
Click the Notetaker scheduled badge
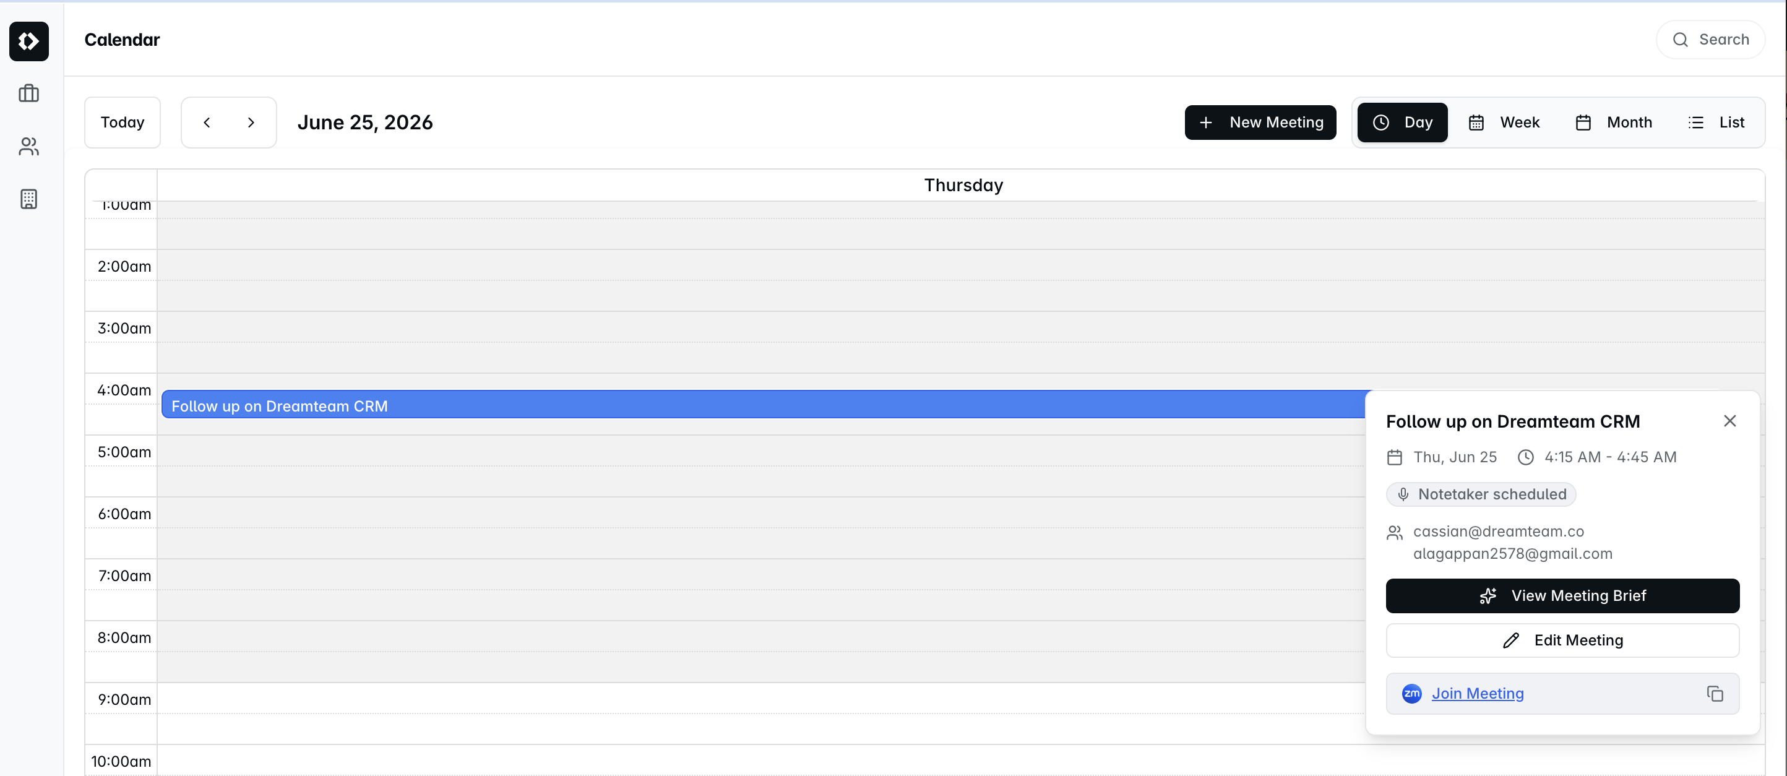coord(1481,494)
